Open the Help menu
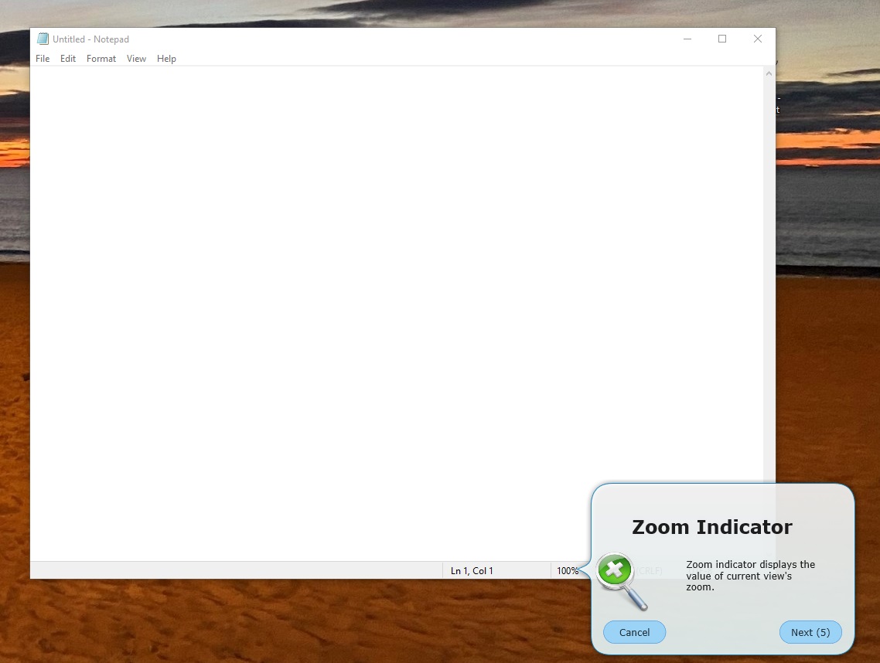Viewport: 880px width, 663px height. coord(166,58)
